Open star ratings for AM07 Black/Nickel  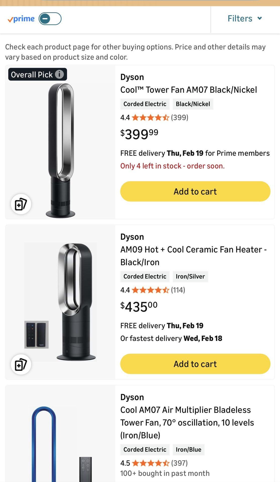(150, 117)
